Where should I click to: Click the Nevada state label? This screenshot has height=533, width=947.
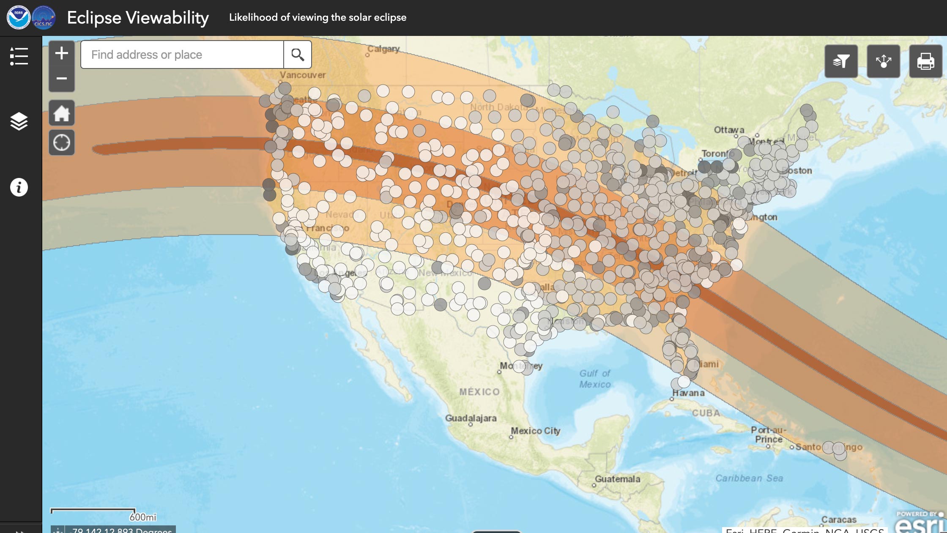pyautogui.click(x=342, y=215)
